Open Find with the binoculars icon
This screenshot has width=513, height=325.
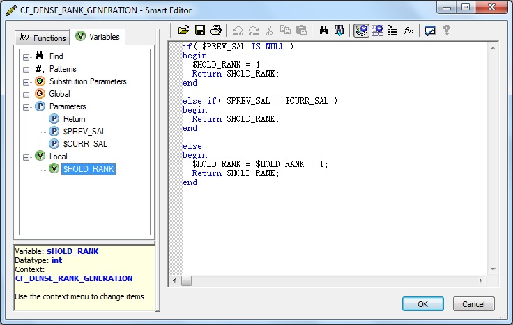[323, 31]
